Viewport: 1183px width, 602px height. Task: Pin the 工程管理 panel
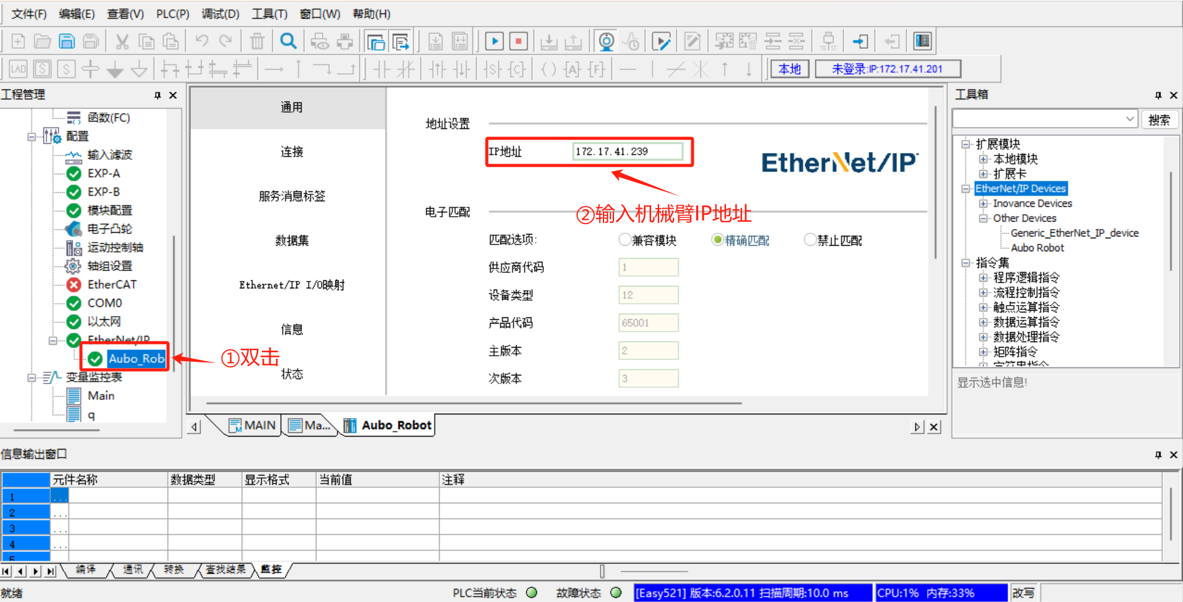158,95
